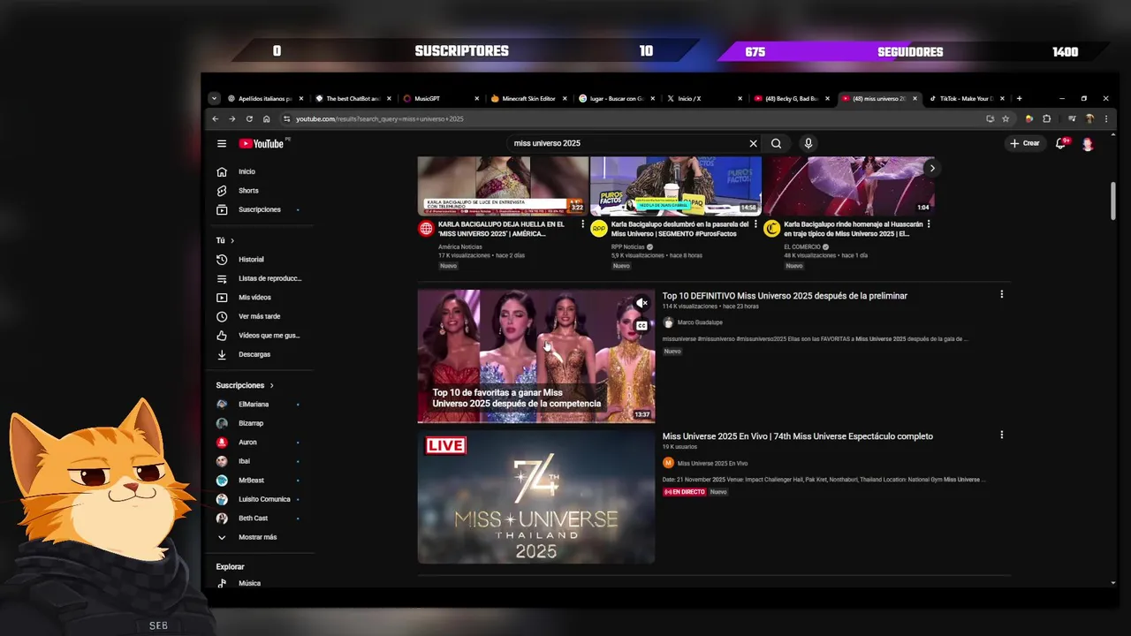Reload the page with the refresh icon
Viewport: 1131px width, 636px height.
[249, 118]
